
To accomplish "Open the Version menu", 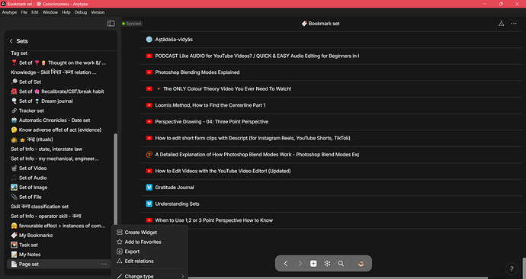I will pos(98,12).
